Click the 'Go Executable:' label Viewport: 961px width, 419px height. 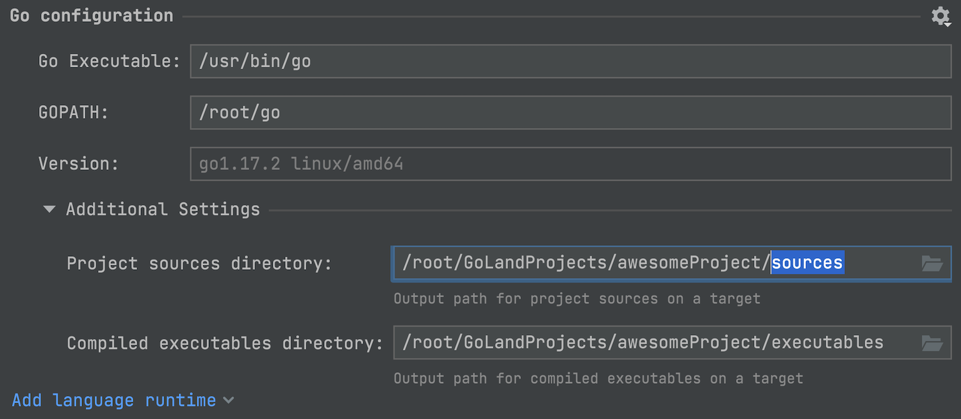[110, 62]
